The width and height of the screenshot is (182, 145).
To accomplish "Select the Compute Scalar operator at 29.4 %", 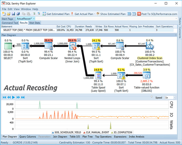I will [x=48, y=46].
